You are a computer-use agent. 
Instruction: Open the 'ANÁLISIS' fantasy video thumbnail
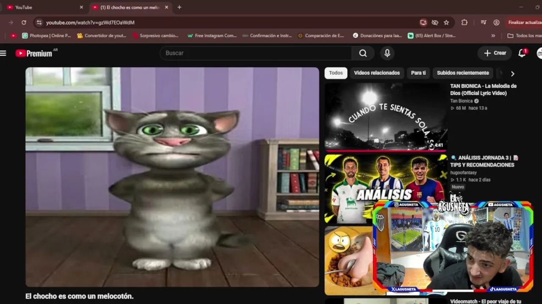coord(386,189)
